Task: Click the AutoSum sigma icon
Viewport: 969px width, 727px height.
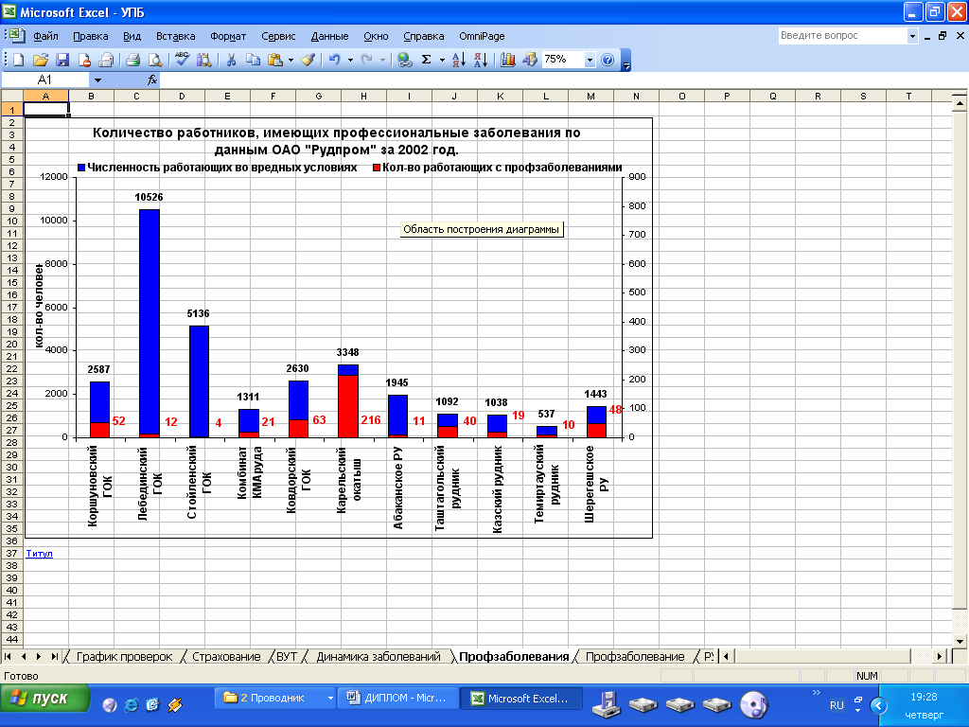Action: 427,60
